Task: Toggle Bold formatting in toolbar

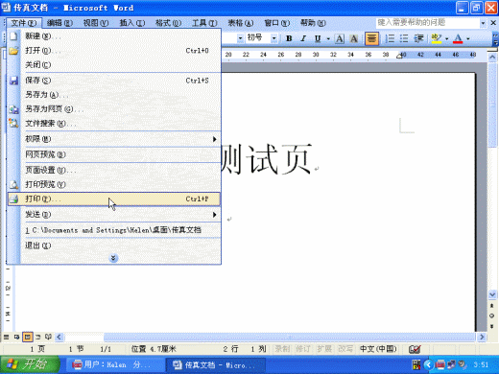Action: pos(289,38)
